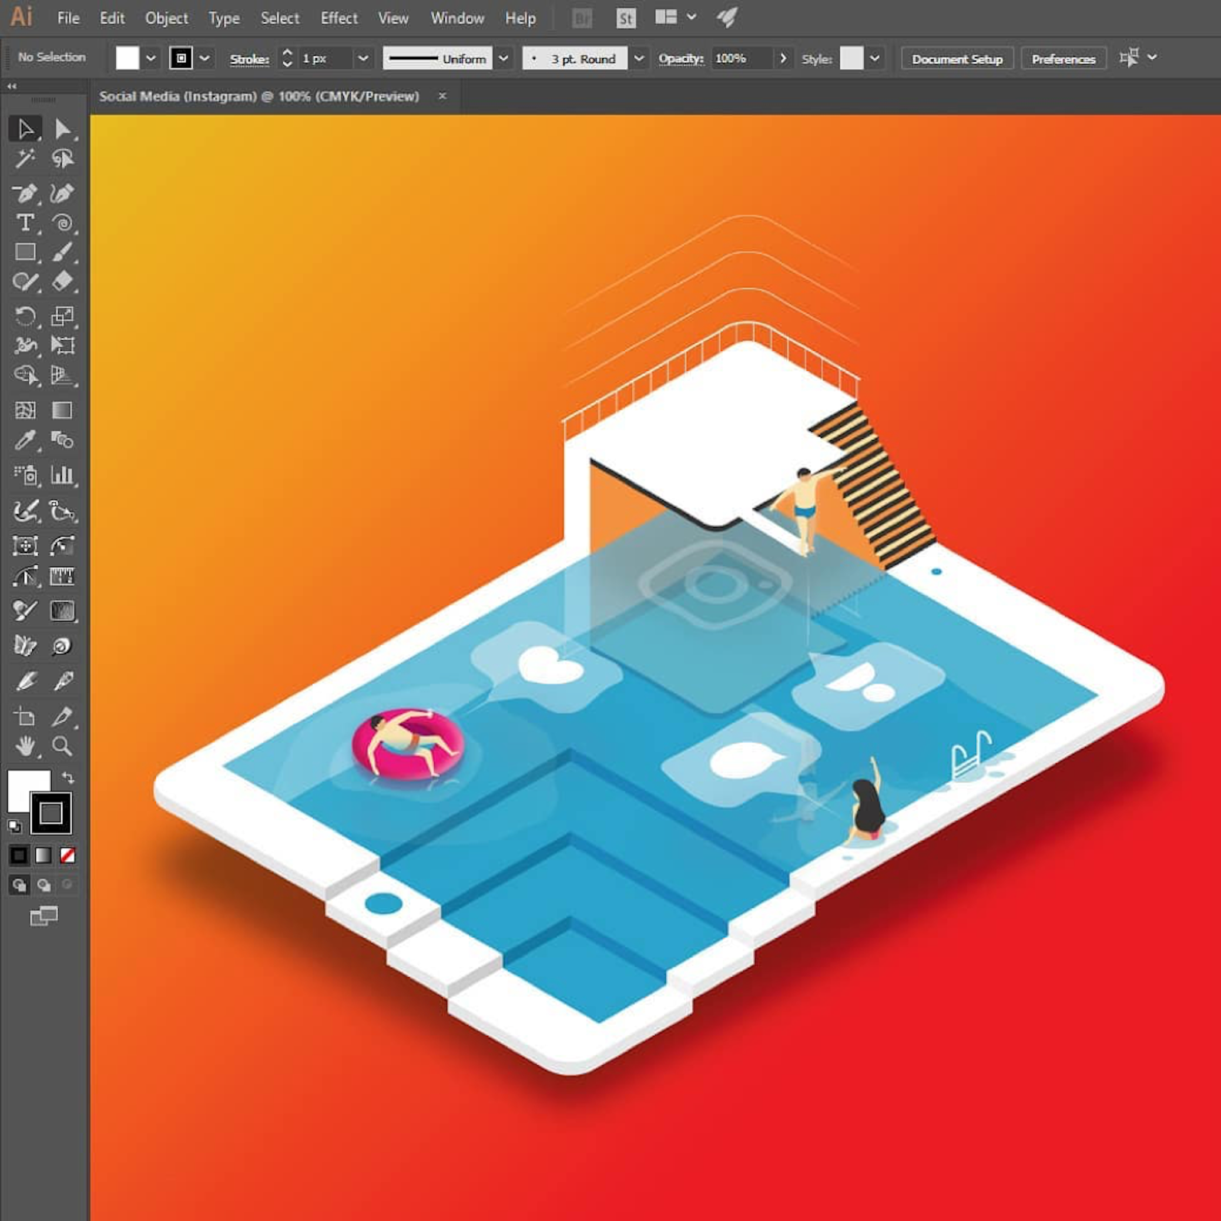Expand the brush definition dropdown

(x=638, y=58)
